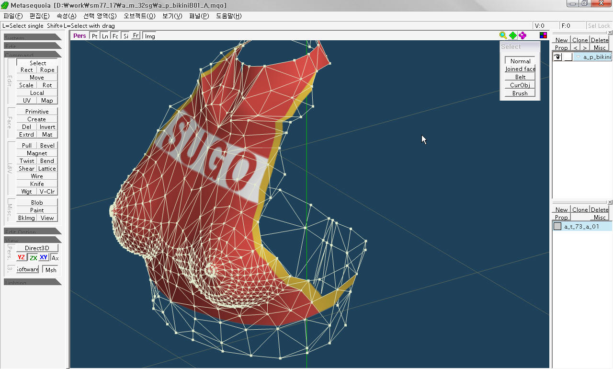Image resolution: width=613 pixels, height=369 pixels.
Task: Toggle the Si simple display button
Action: [x=125, y=36]
